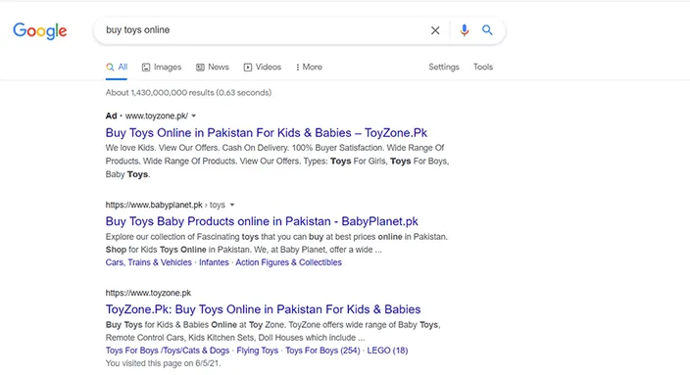Screen dimensions: 690x375
Task: Switch to the Videos tab
Action: pos(263,67)
